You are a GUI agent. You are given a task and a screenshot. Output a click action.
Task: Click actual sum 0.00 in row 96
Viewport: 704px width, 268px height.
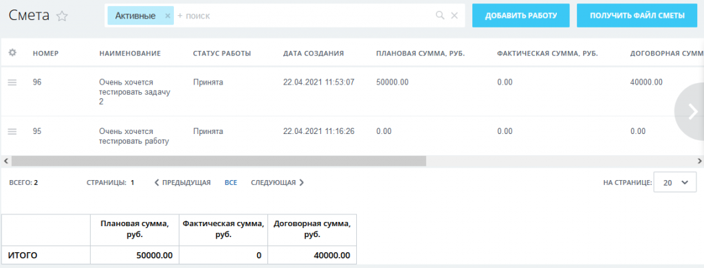505,82
